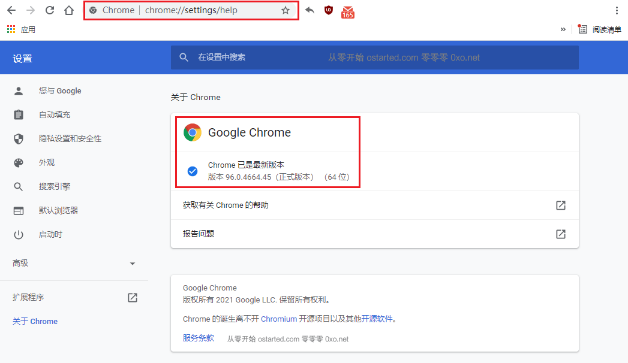Screen dimensions: 628x363
Task: Open the mail extension showing 165
Action: (x=348, y=12)
